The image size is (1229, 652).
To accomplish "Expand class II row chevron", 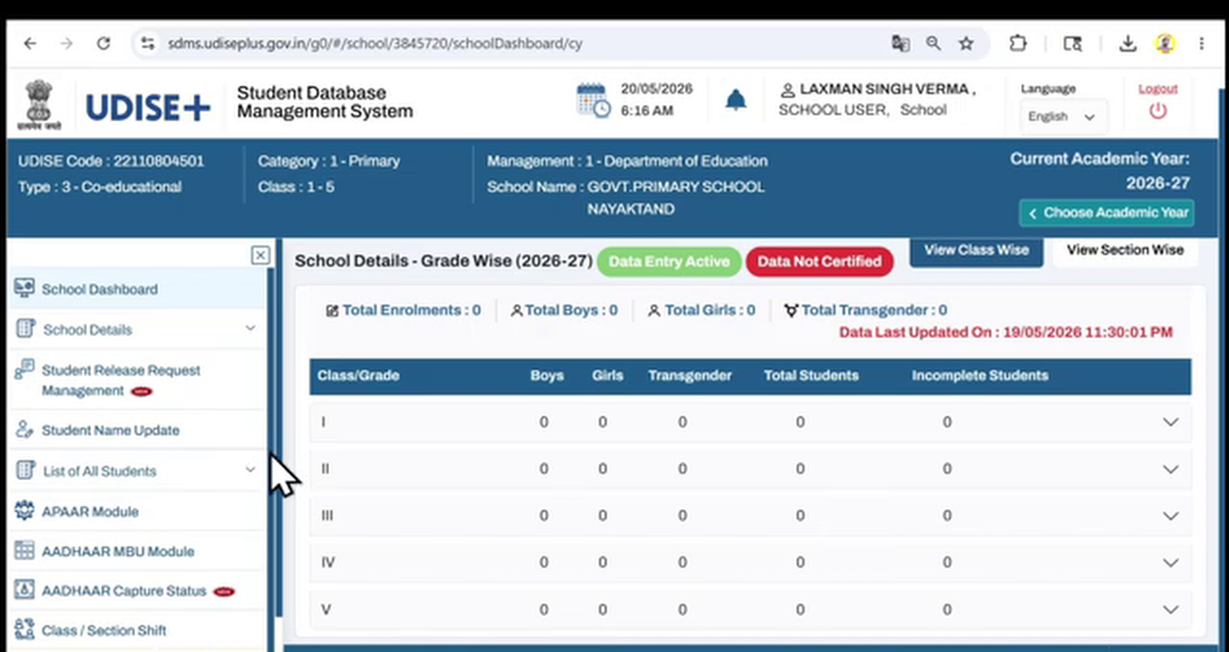I will coord(1170,469).
